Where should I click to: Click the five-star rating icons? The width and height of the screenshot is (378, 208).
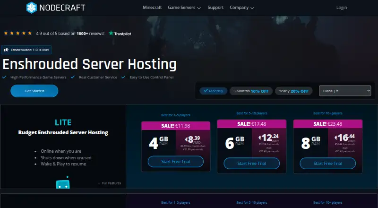click(x=18, y=33)
